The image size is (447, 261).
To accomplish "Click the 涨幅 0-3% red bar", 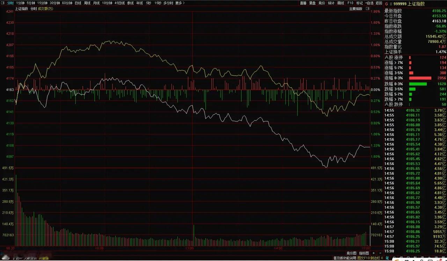I will [x=420, y=78].
